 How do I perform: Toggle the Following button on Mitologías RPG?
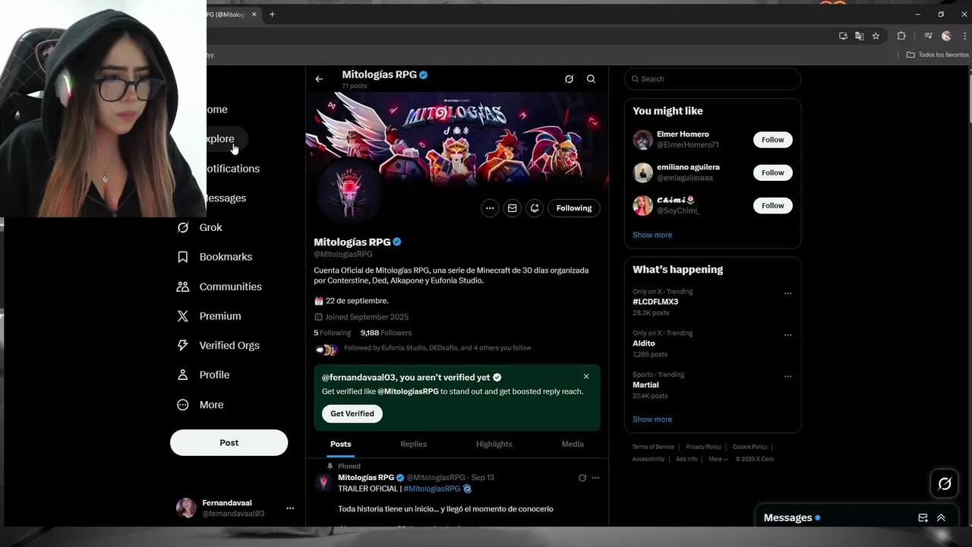(x=574, y=208)
